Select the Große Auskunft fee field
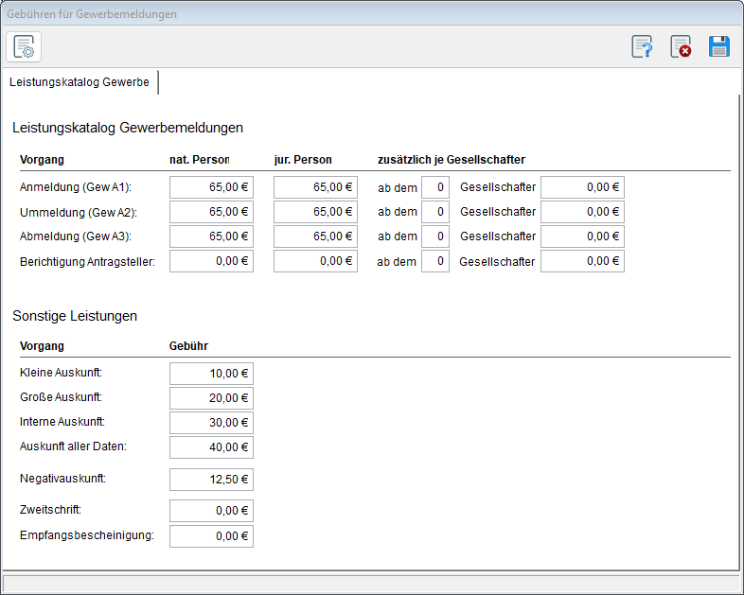Image resolution: width=744 pixels, height=595 pixels. [x=211, y=398]
